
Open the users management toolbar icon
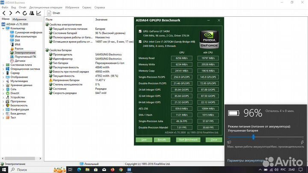pos(32,13)
